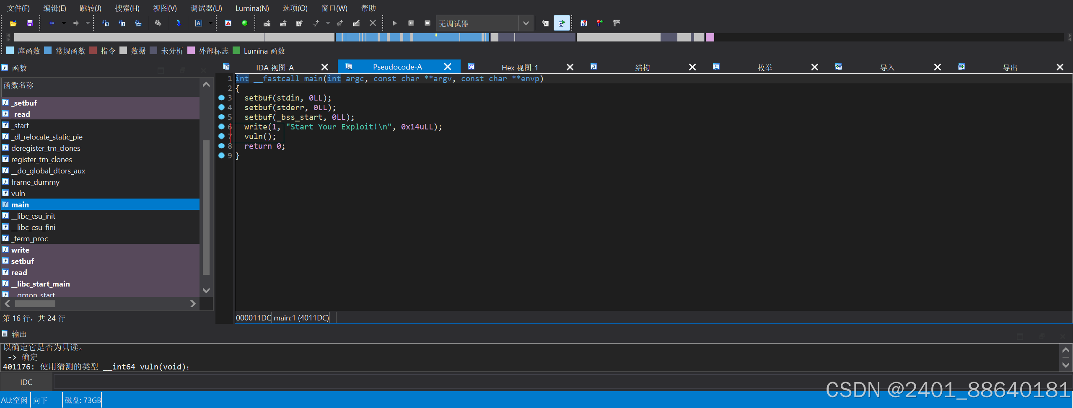Toggle breakpoint dot on the write line
The image size is (1073, 408).
(222, 127)
